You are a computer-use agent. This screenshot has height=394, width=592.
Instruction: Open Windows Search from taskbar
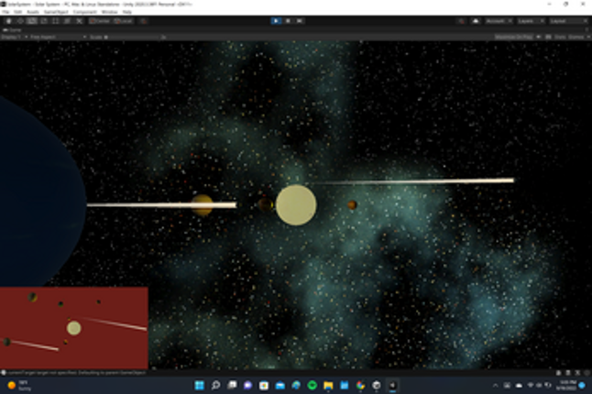pos(215,386)
